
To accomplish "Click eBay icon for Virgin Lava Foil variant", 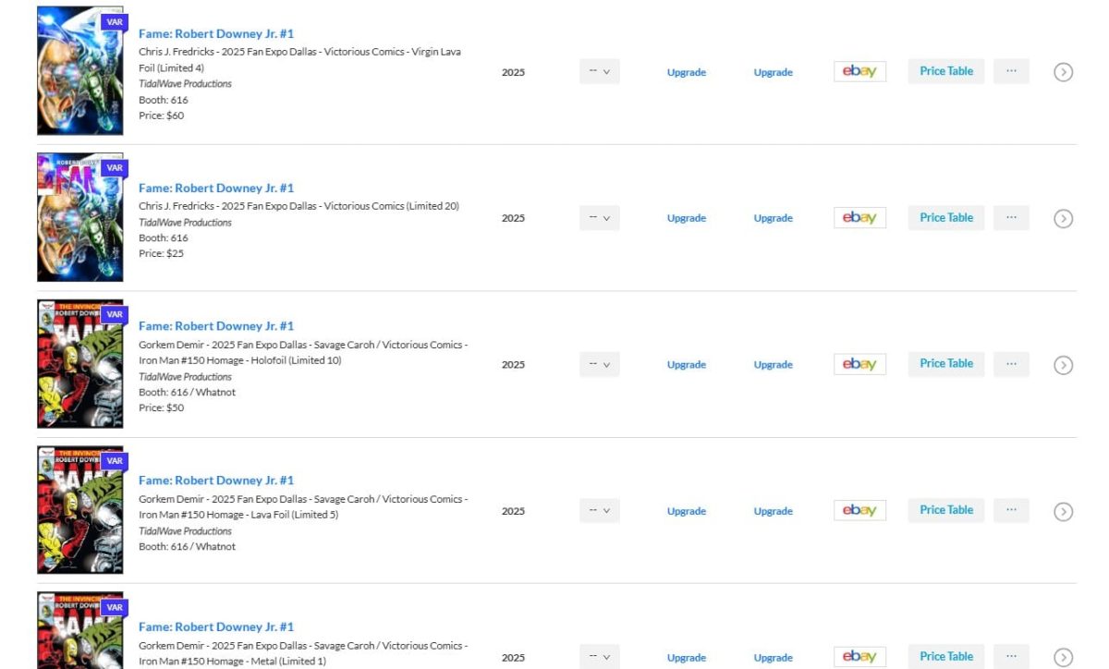I will 859,71.
